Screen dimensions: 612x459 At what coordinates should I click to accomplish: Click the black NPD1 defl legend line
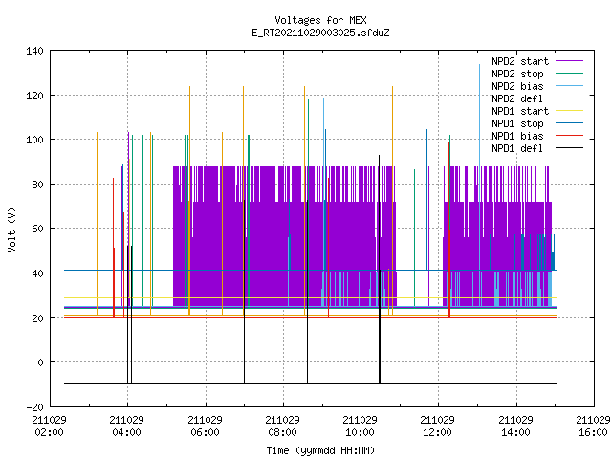click(569, 148)
